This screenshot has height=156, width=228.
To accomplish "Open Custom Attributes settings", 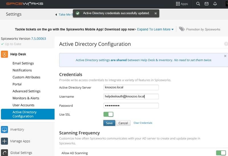I will click(x=26, y=77).
